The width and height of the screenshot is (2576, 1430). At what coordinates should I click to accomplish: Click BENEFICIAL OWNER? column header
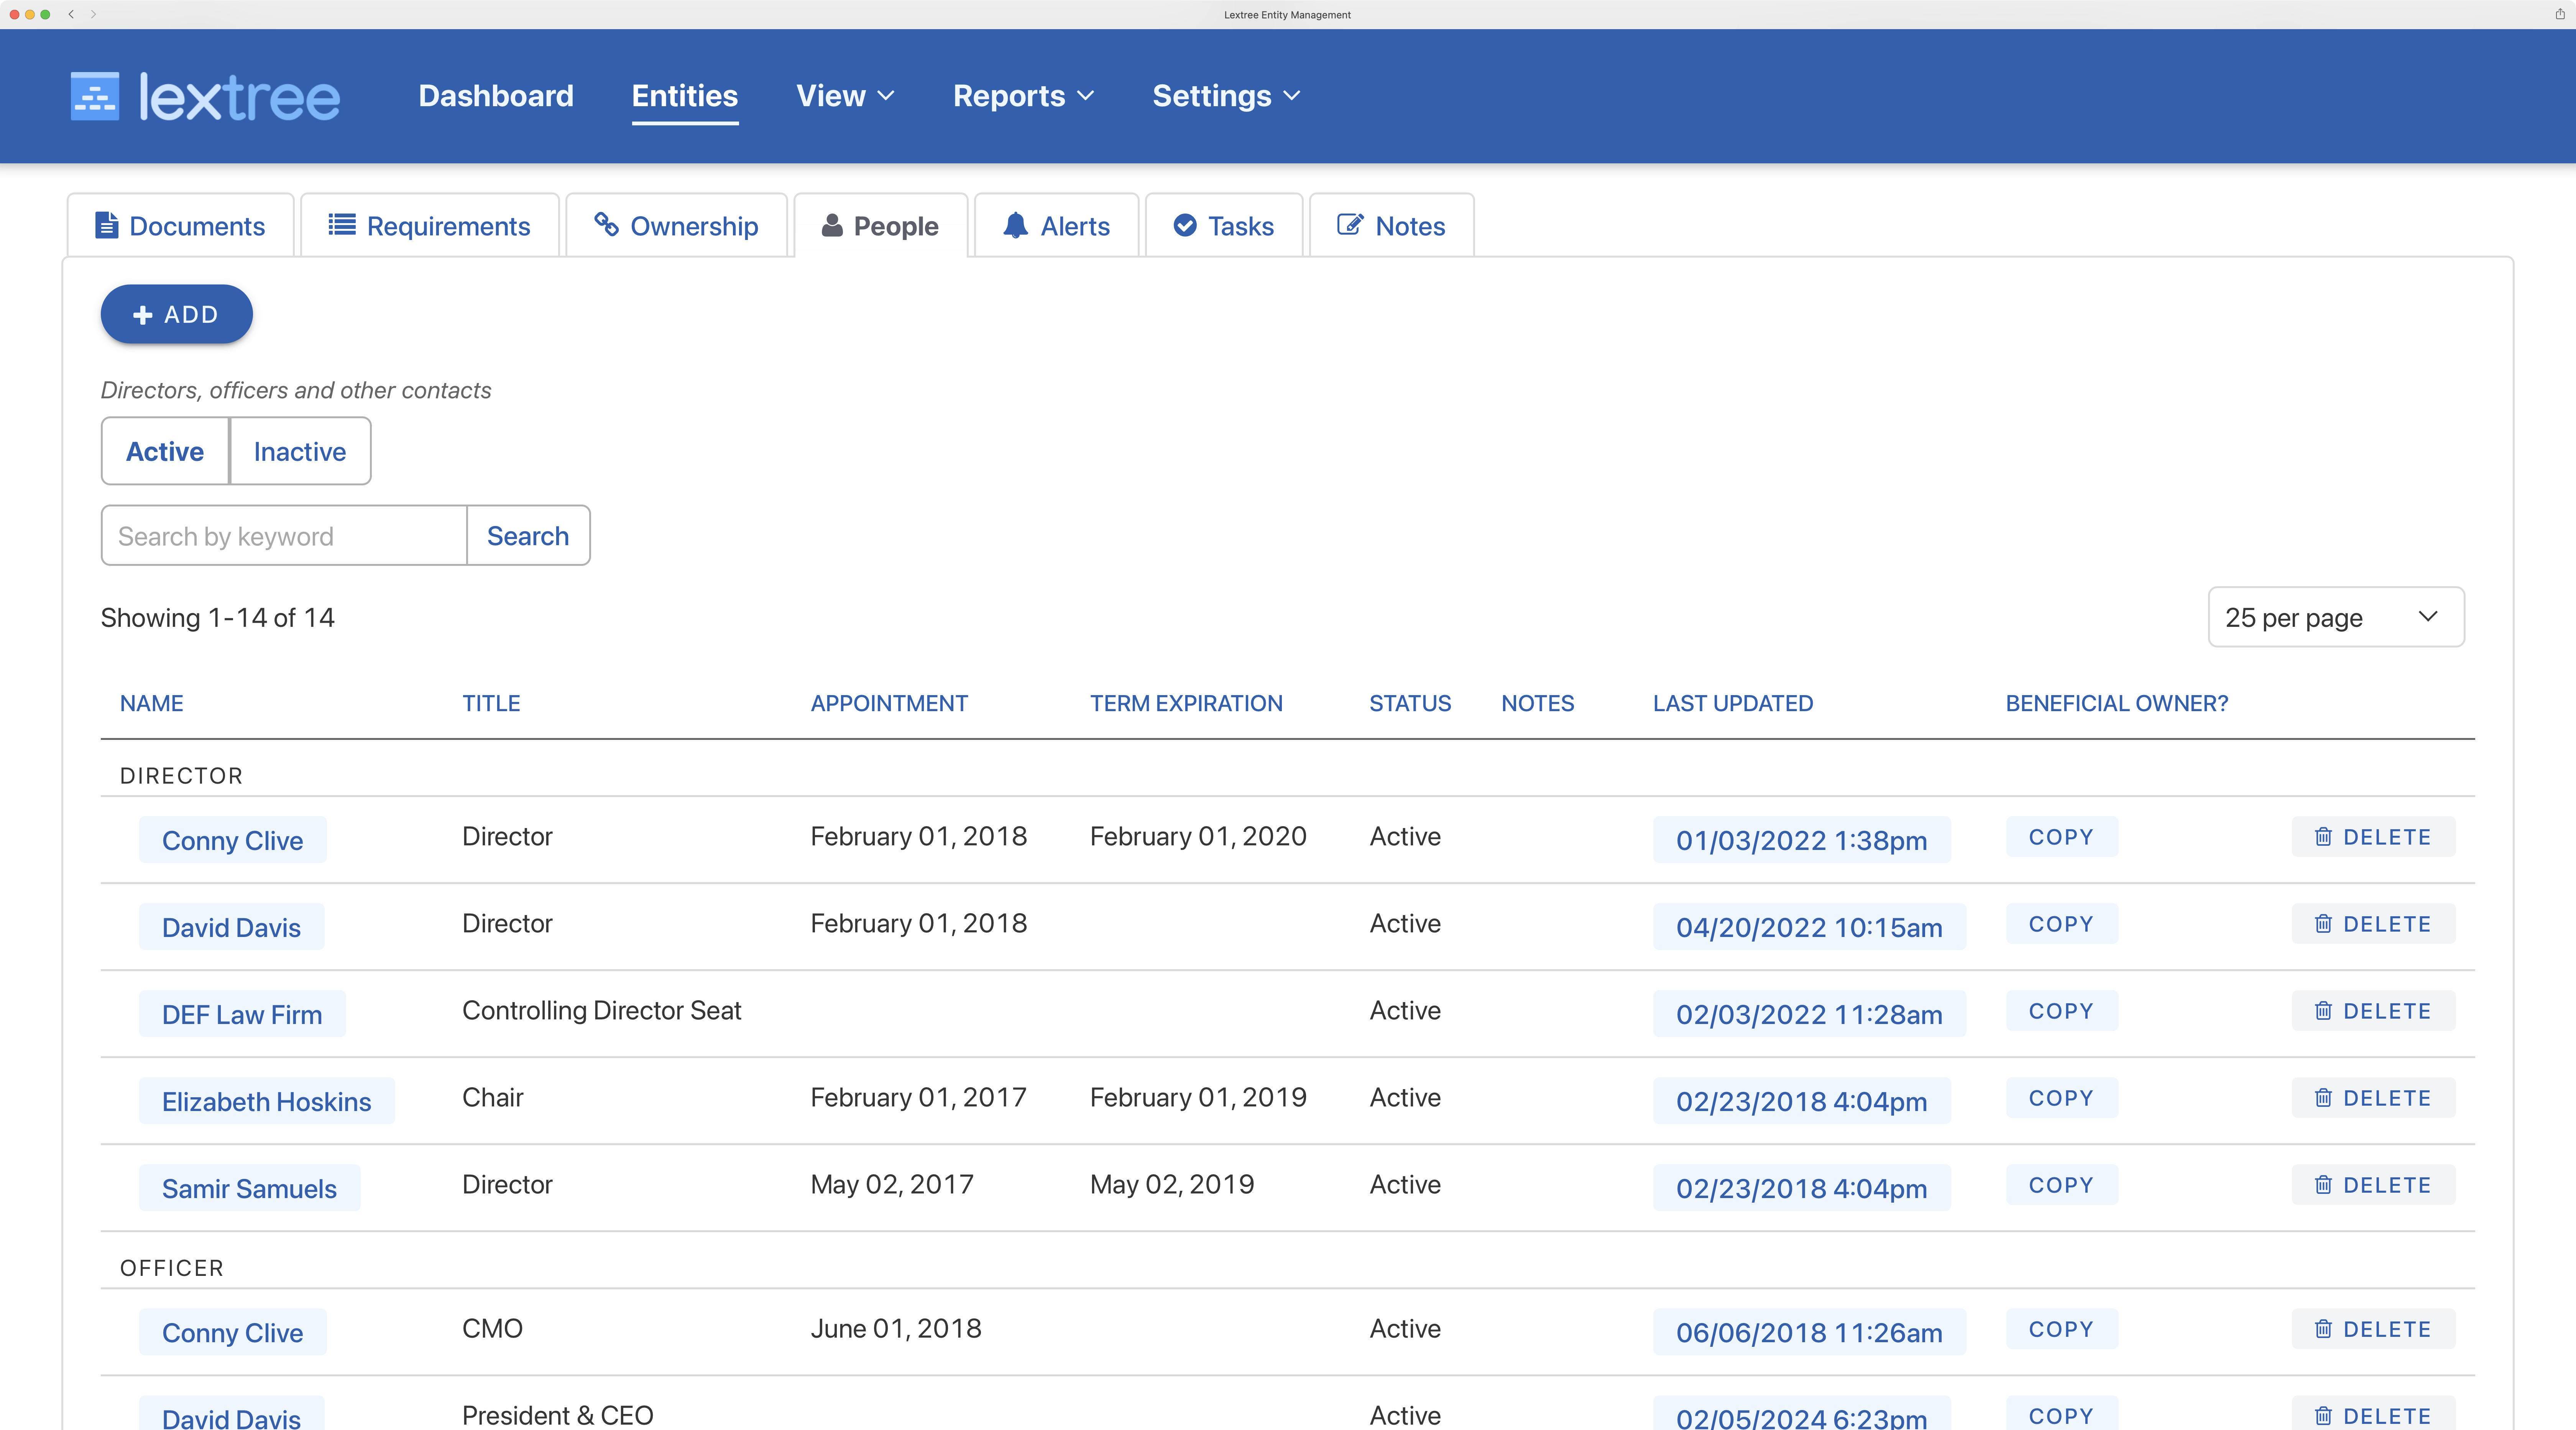point(2117,703)
